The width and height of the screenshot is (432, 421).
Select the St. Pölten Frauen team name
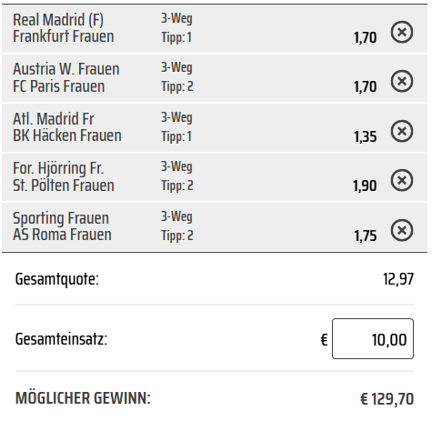[64, 185]
